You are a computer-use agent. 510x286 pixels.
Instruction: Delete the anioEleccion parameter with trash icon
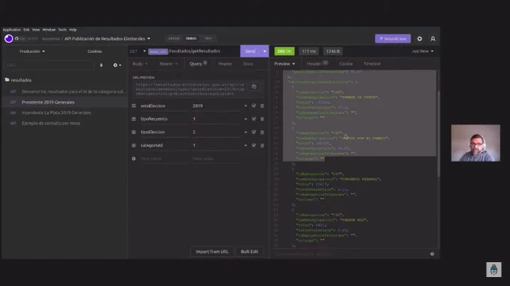[x=262, y=106]
